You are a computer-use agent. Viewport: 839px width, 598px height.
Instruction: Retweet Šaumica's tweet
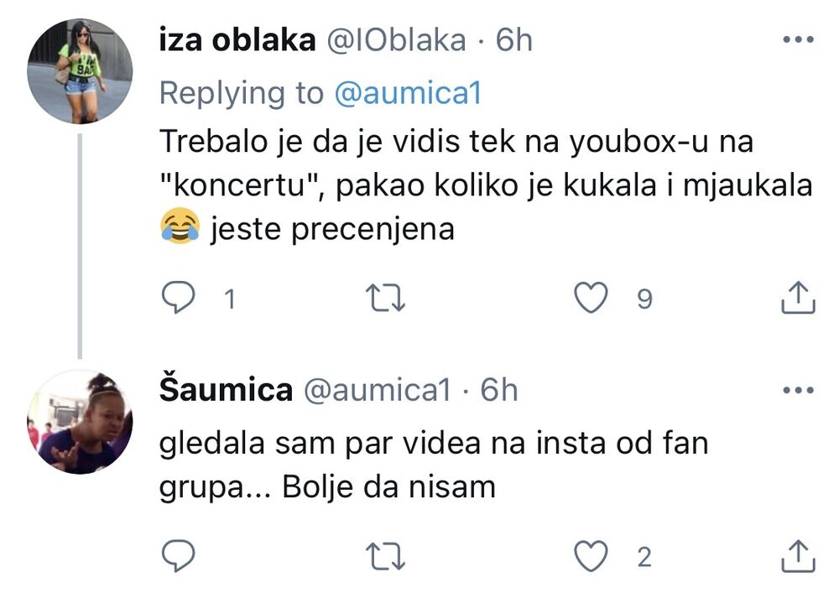pos(388,556)
